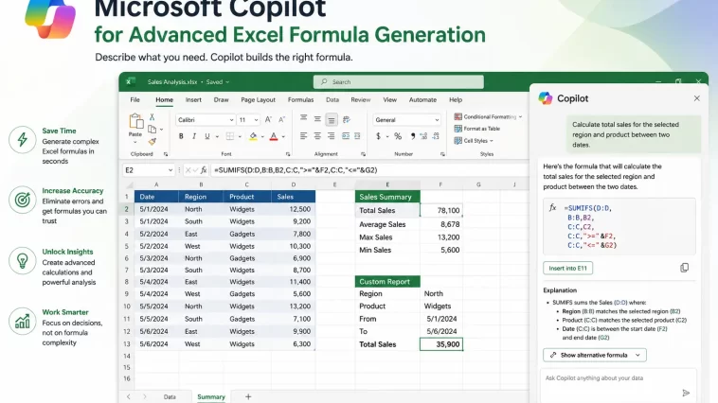Send message in Copilot chat
Screen dimensions: 718x403
(686, 393)
